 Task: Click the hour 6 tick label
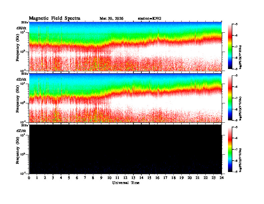tap(77, 178)
